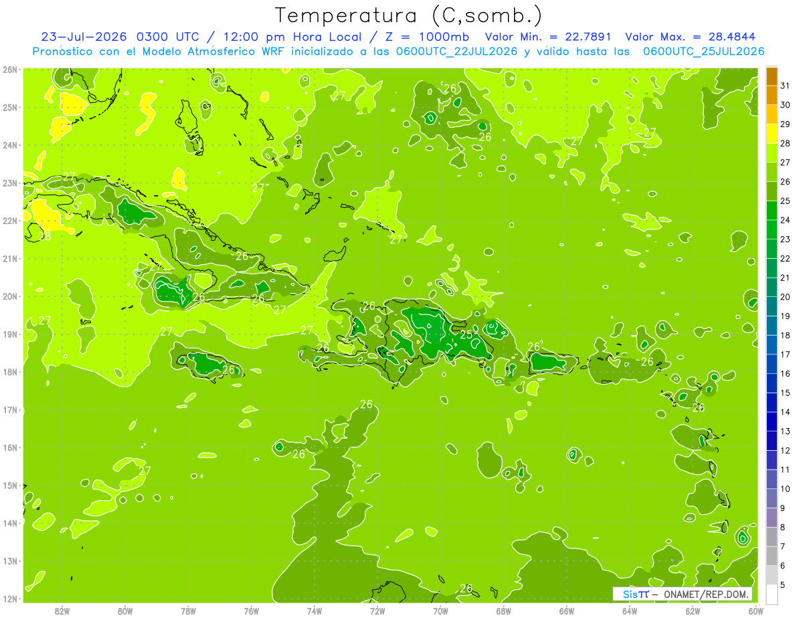Click the "24" value on the color scale

pyautogui.click(x=786, y=220)
